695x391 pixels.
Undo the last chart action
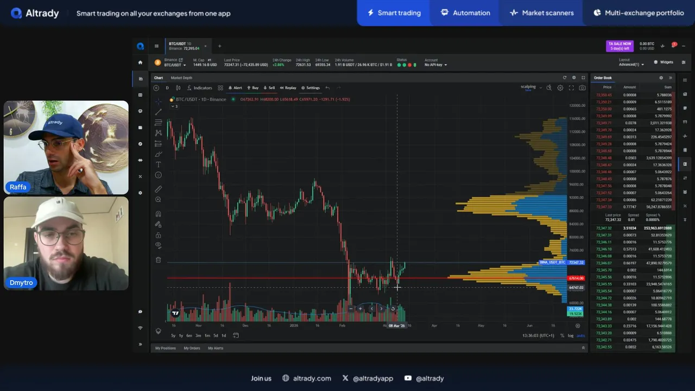pyautogui.click(x=327, y=87)
